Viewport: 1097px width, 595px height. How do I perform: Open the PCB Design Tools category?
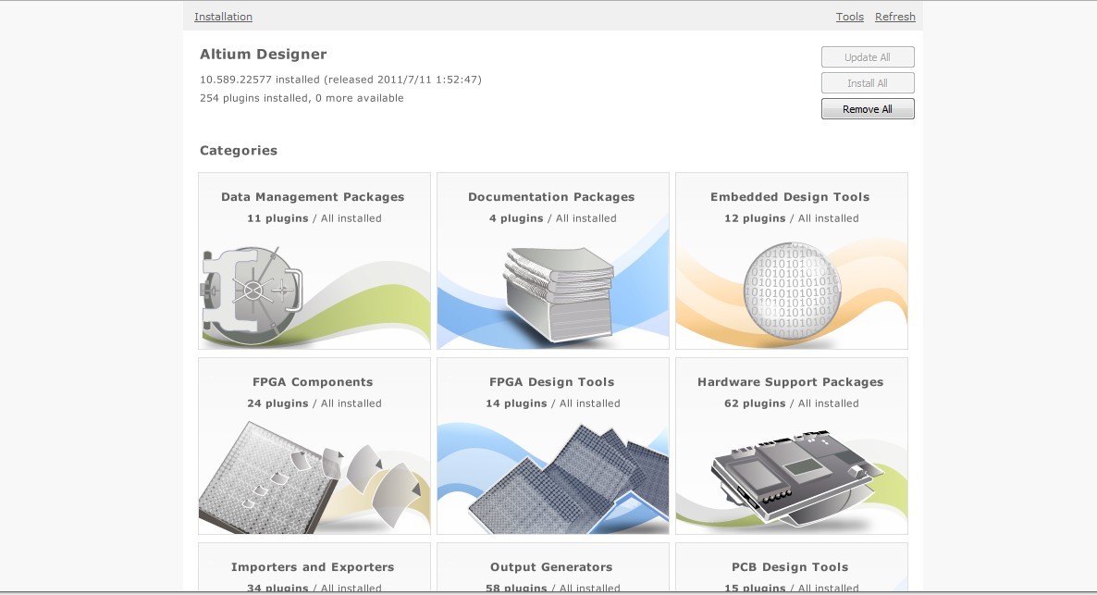[x=791, y=567]
